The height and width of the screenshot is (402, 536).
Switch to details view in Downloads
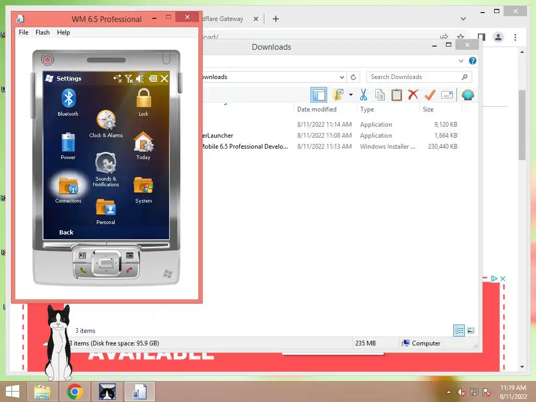[459, 331]
